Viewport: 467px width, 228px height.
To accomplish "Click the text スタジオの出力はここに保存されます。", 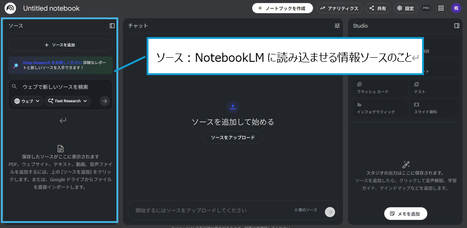I will tap(405, 173).
